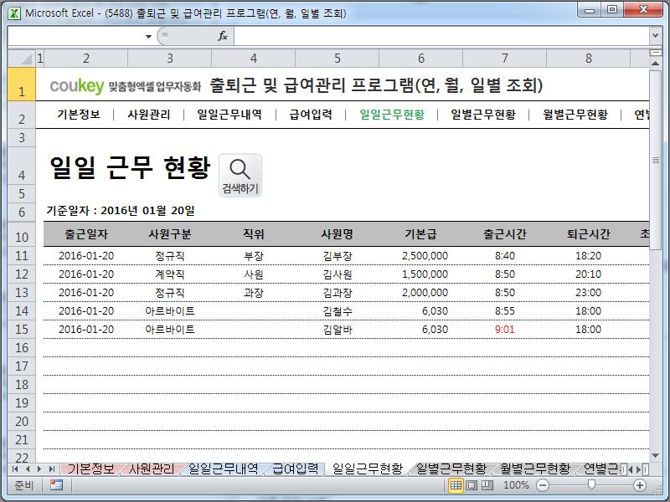Image resolution: width=670 pixels, height=502 pixels.
Task: Click the 기본정보 navigation link
Action: tap(79, 115)
